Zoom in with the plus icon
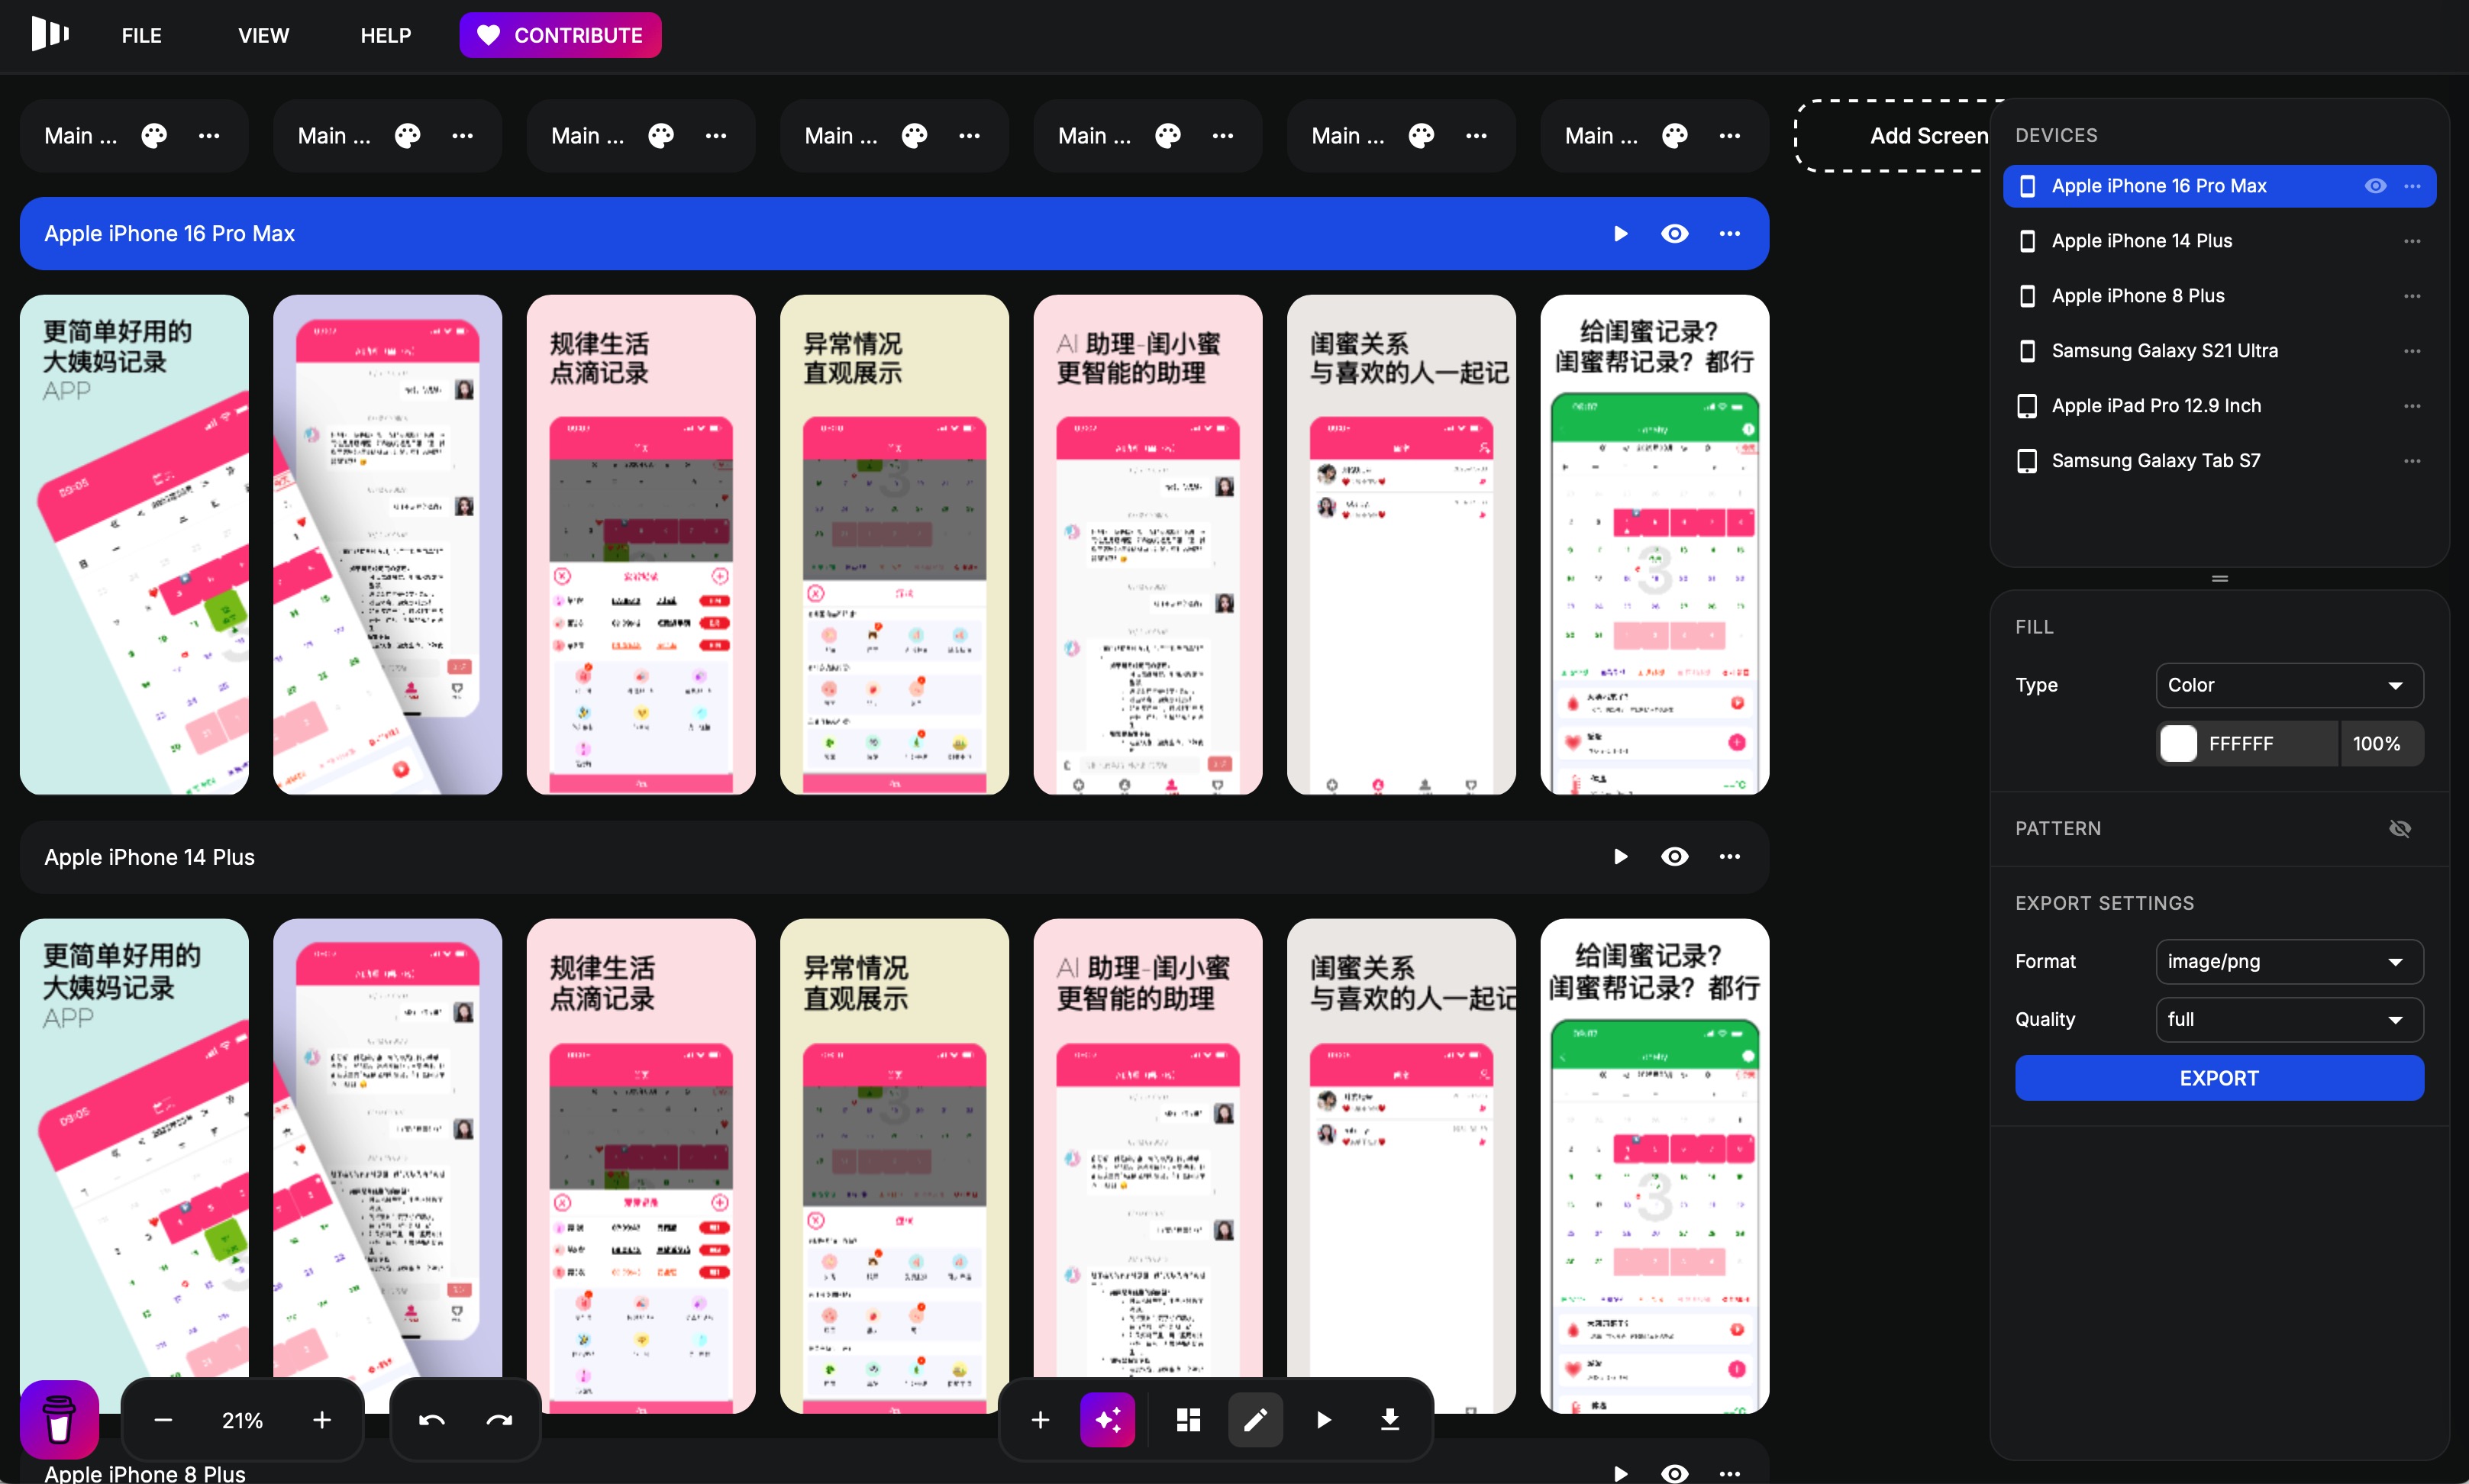This screenshot has height=1484, width=2469. click(x=322, y=1419)
